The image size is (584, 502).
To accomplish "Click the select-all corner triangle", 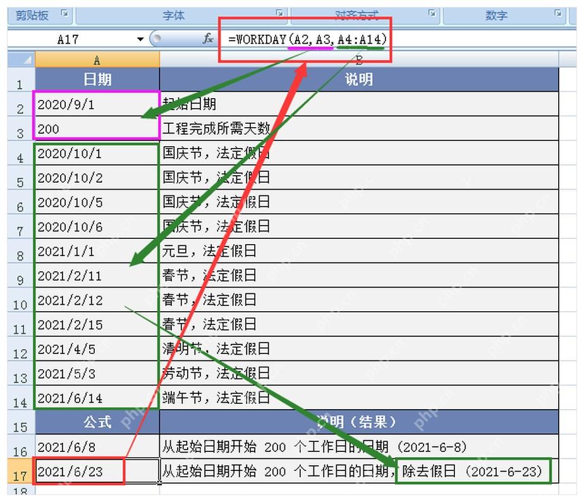I will click(21, 59).
